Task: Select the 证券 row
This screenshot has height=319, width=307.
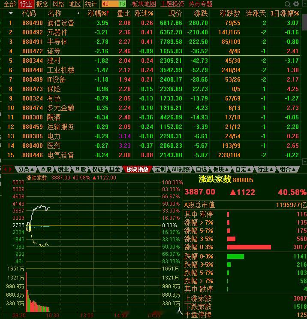Action: click(151, 51)
